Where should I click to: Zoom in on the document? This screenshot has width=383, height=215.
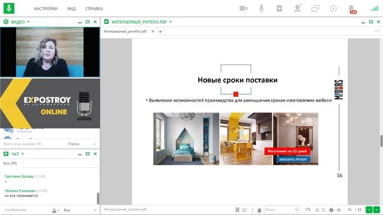(x=317, y=210)
